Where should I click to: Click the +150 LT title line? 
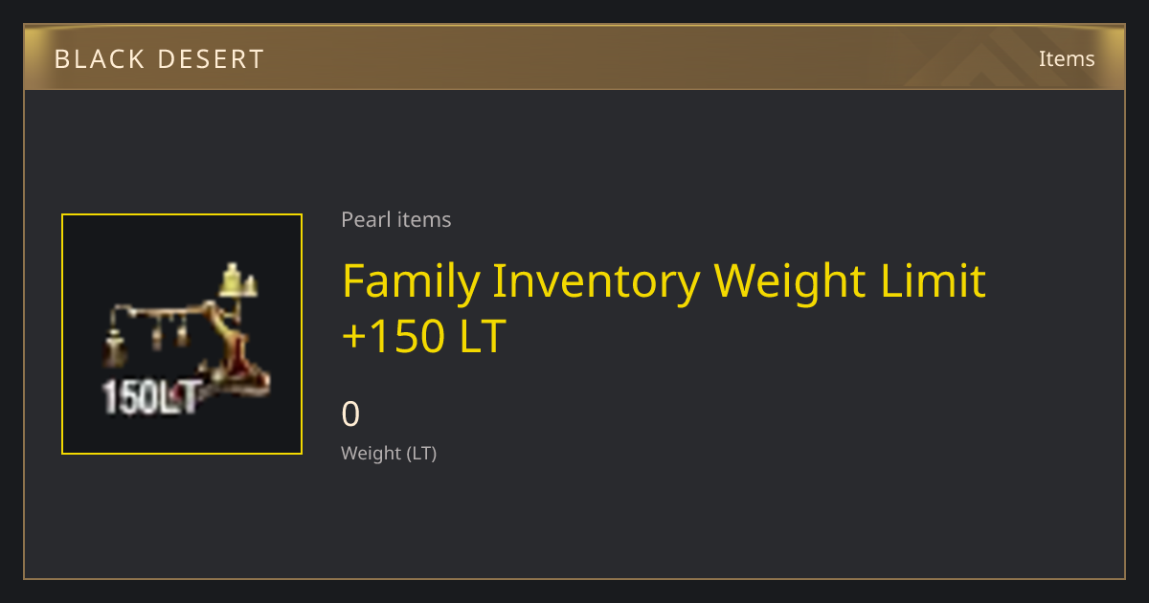423,337
